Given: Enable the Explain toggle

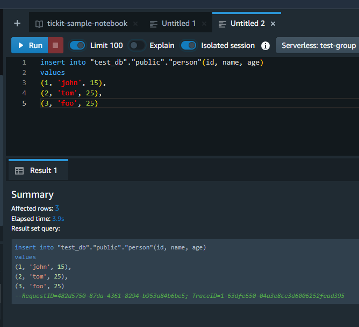Looking at the screenshot, I should pos(137,45).
